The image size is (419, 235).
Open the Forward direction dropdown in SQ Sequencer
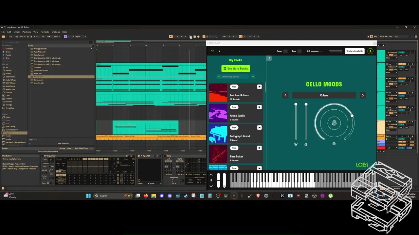61,159
